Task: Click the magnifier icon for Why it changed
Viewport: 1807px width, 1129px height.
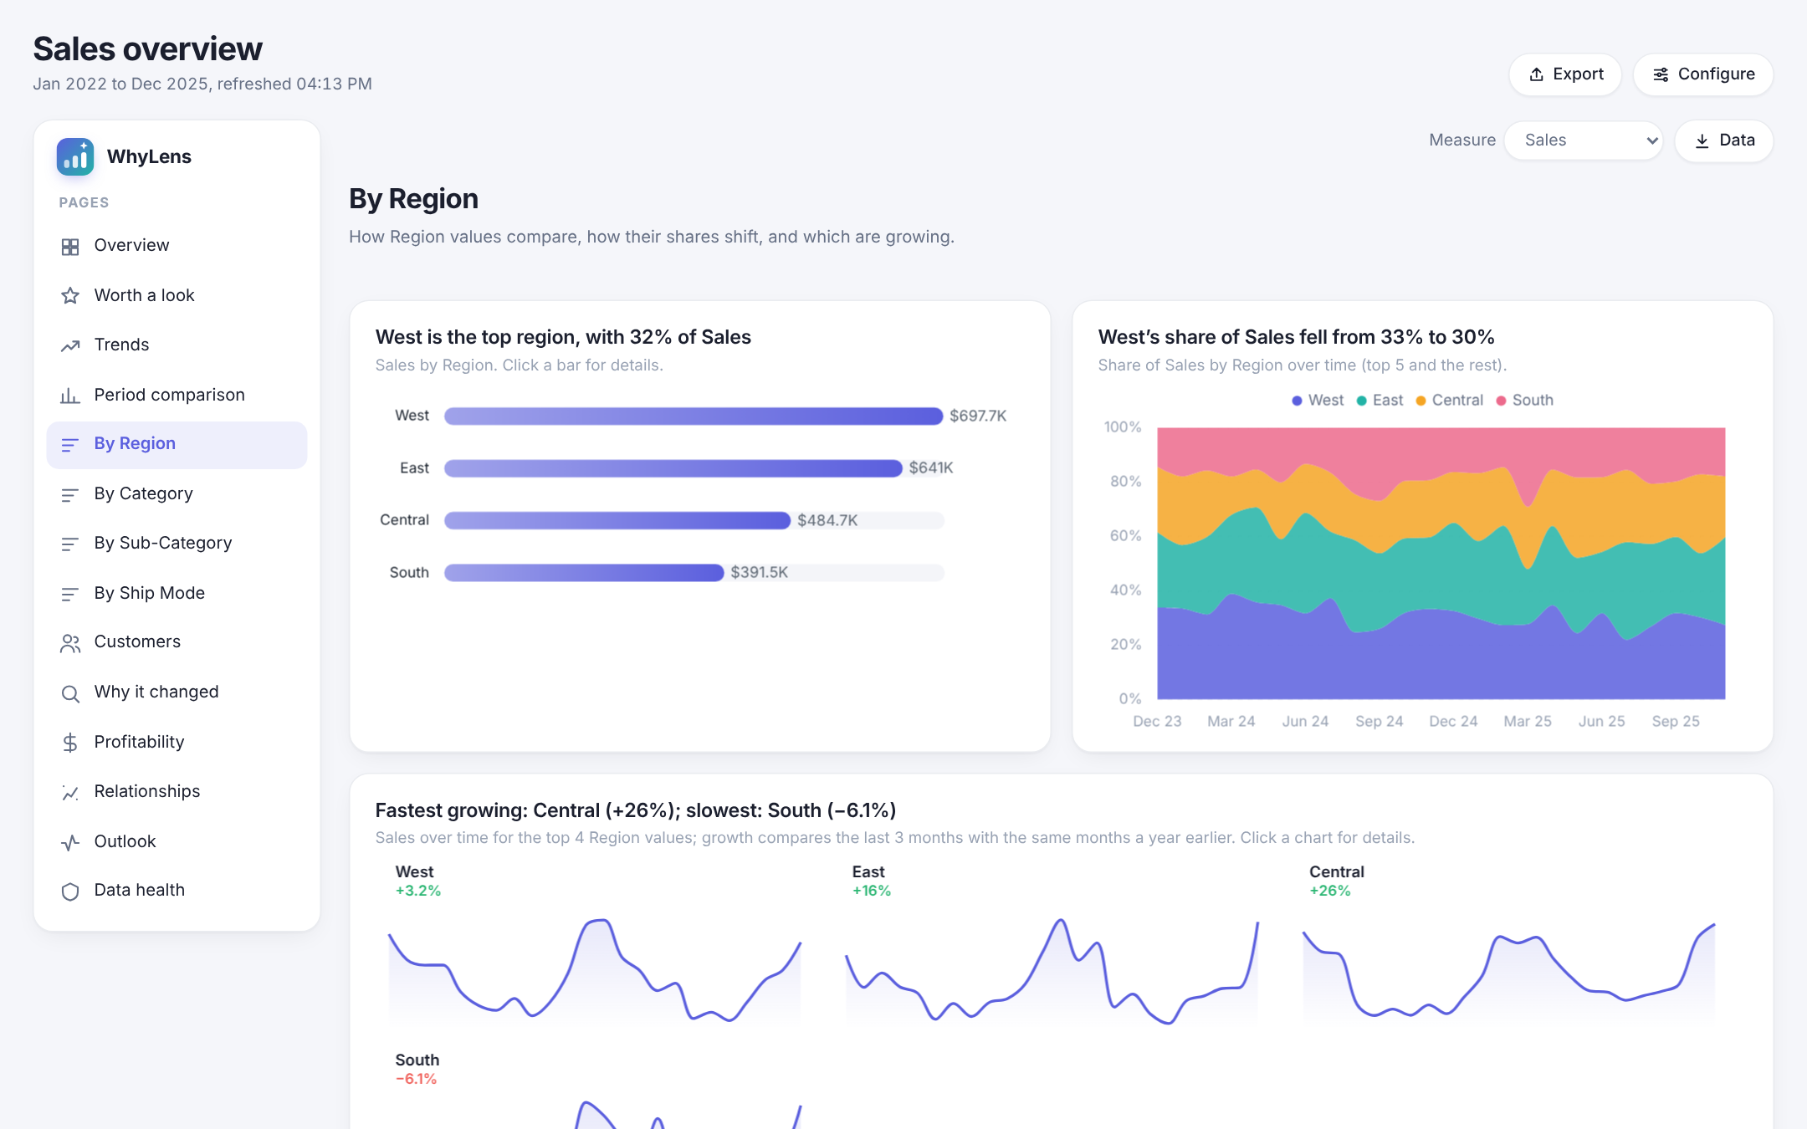Action: coord(70,693)
